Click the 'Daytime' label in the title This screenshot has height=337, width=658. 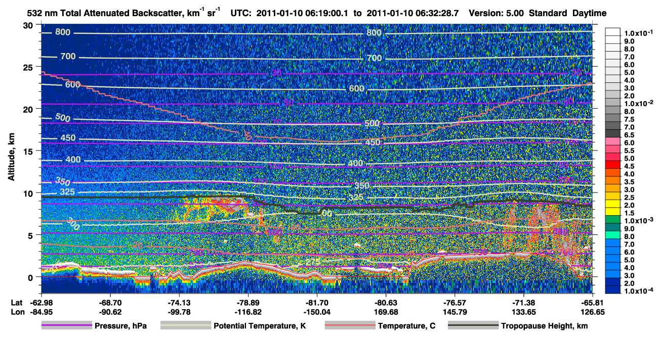coord(589,13)
